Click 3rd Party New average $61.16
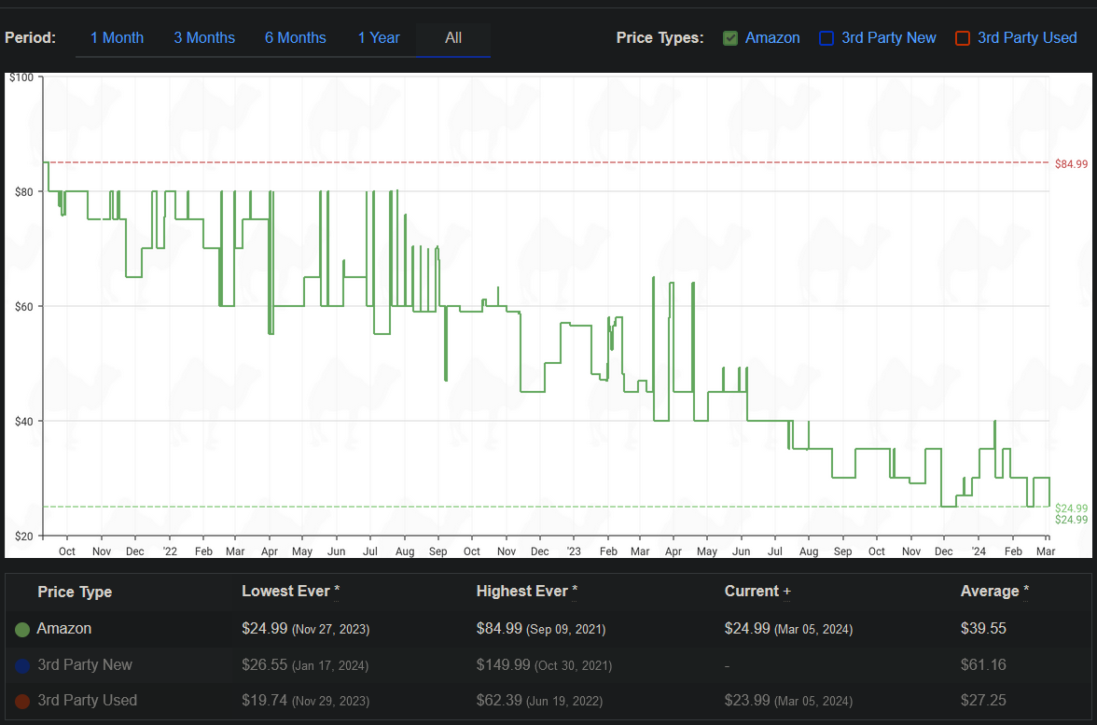The image size is (1097, 725). pos(983,664)
